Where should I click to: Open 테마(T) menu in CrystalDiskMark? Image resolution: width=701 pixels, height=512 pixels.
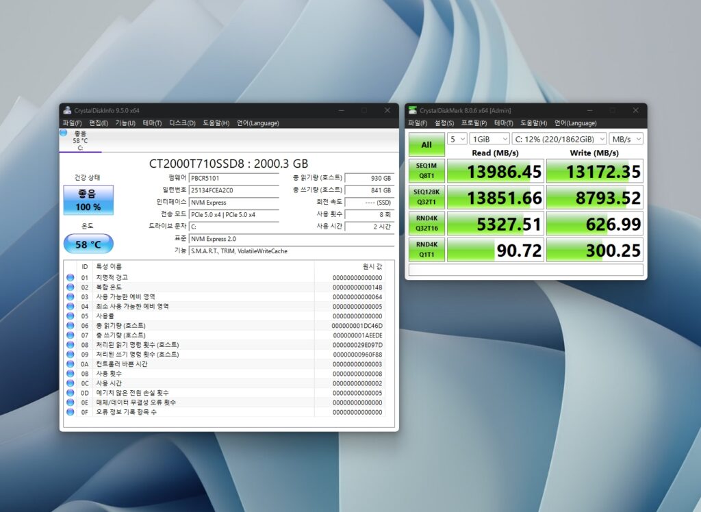(503, 123)
